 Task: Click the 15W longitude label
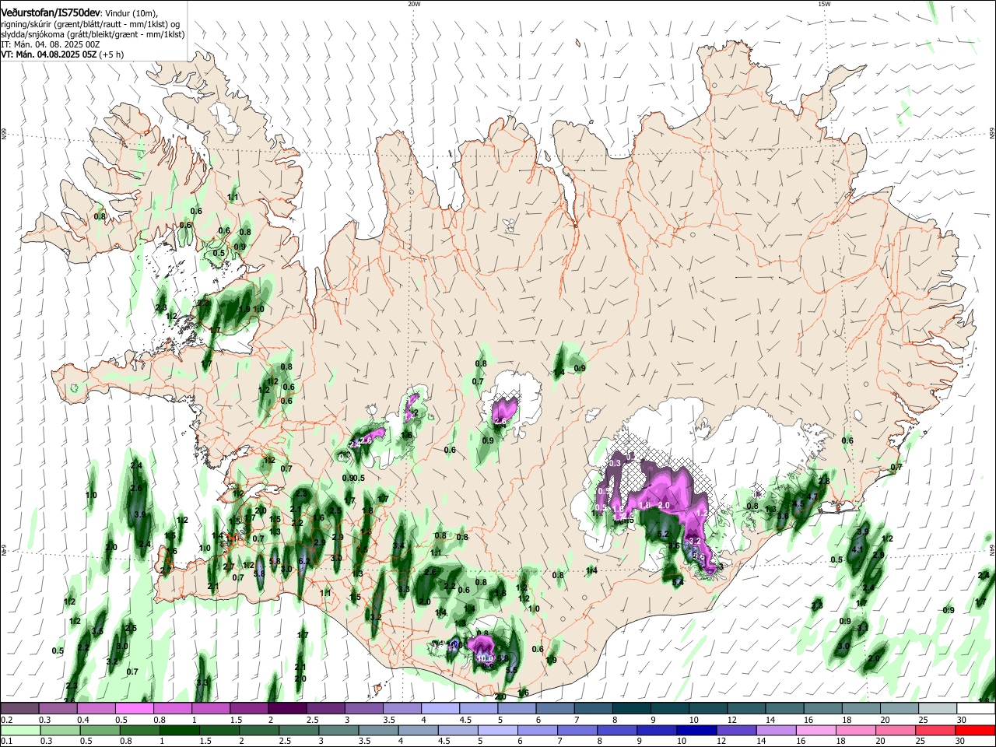pyautogui.click(x=824, y=3)
